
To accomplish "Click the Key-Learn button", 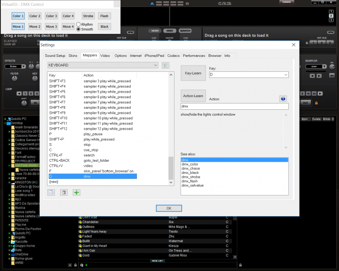I will pyautogui.click(x=193, y=73).
